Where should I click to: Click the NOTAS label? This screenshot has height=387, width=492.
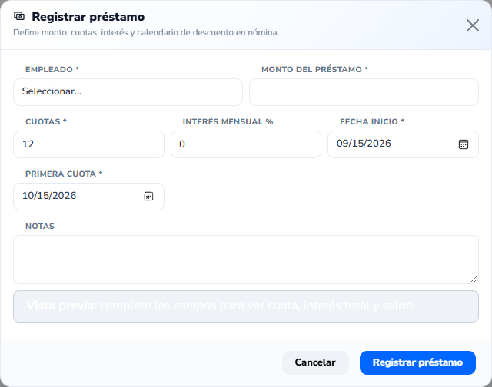pyautogui.click(x=40, y=226)
